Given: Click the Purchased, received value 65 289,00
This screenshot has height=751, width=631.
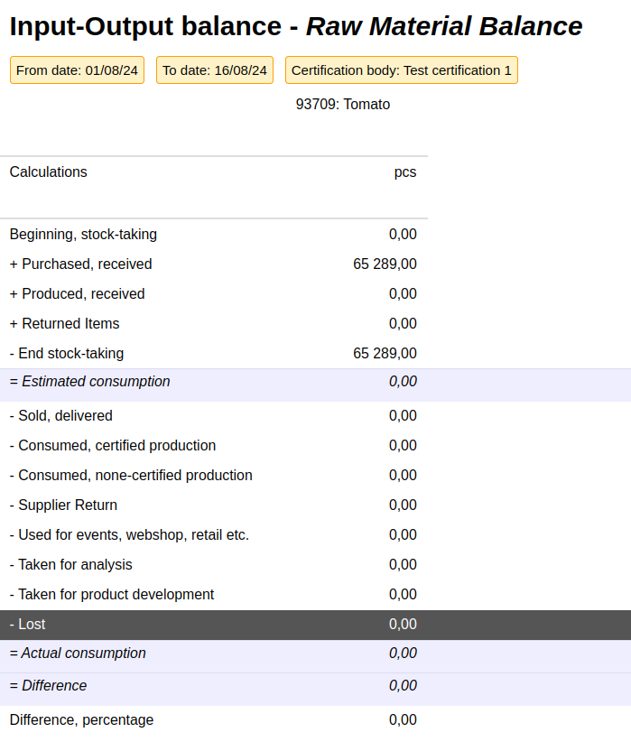Looking at the screenshot, I should pyautogui.click(x=385, y=264).
